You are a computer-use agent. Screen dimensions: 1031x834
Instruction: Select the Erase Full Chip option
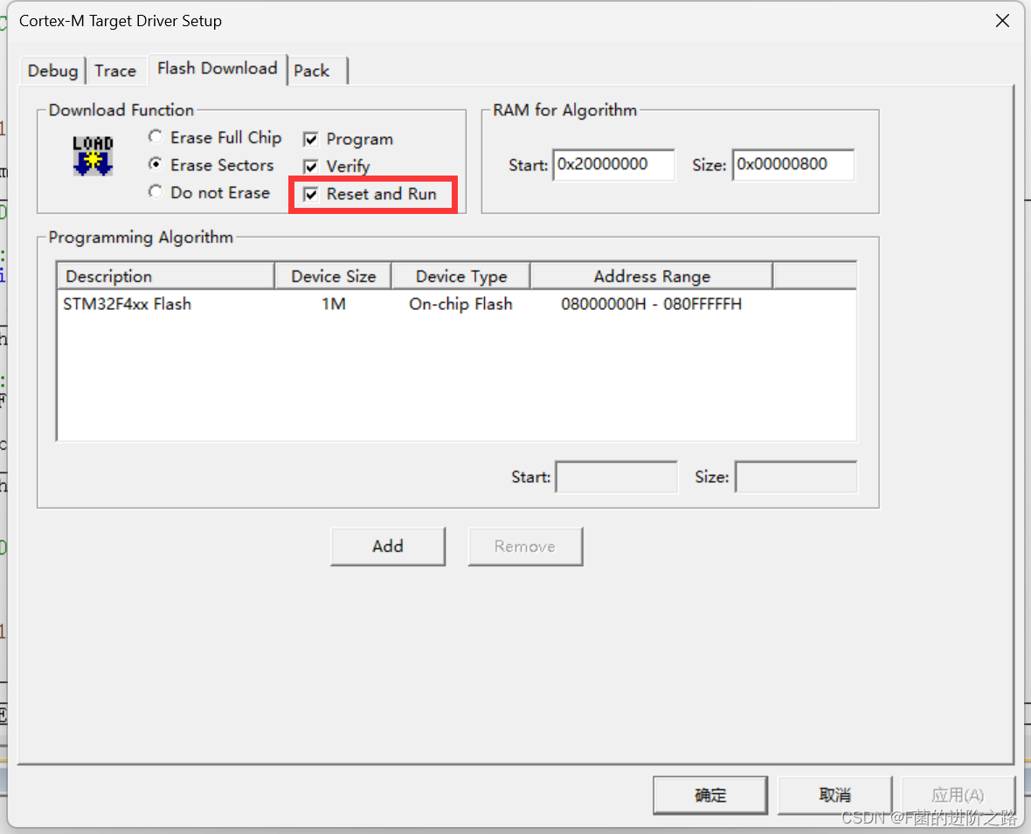(155, 136)
